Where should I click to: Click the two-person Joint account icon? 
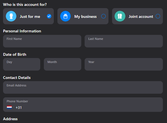click(x=120, y=16)
